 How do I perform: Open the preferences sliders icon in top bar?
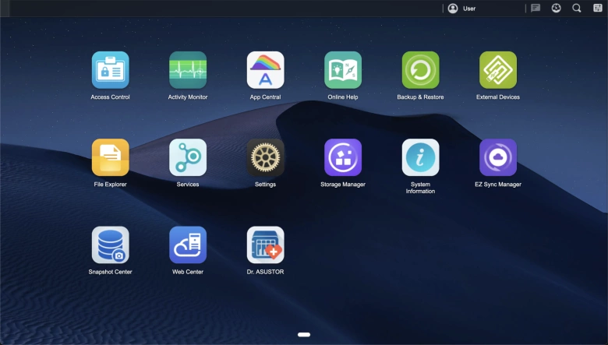[x=597, y=9]
